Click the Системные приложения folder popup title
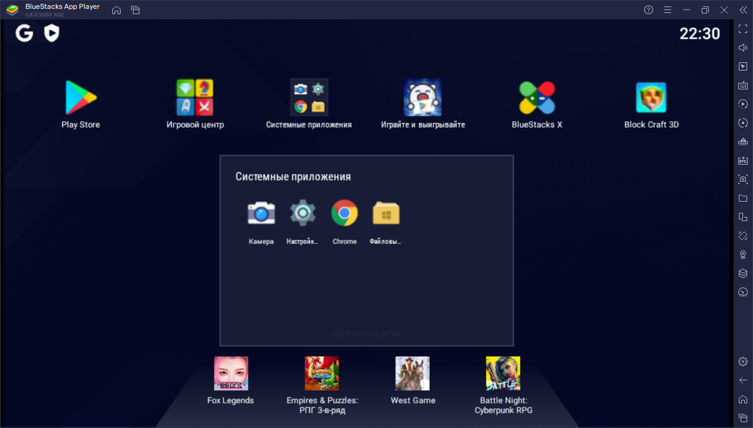The image size is (753, 428). pos(293,177)
